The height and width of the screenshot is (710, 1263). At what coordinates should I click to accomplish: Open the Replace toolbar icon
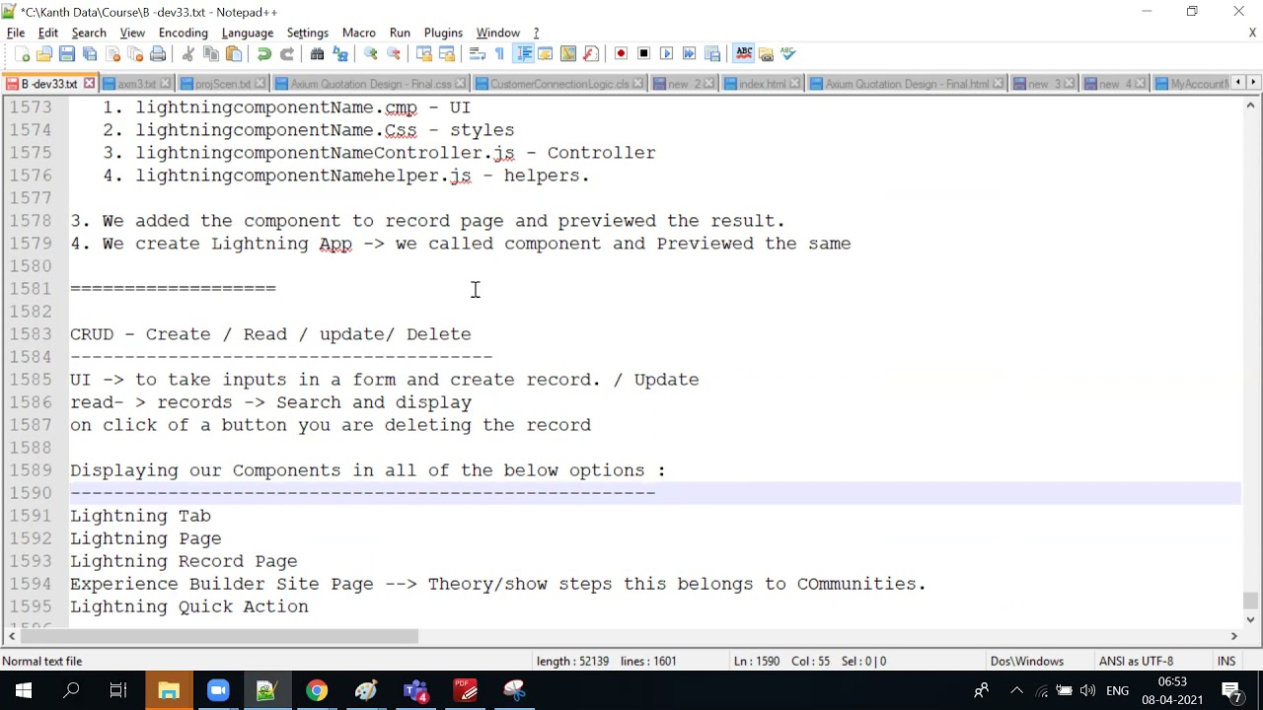click(x=339, y=53)
